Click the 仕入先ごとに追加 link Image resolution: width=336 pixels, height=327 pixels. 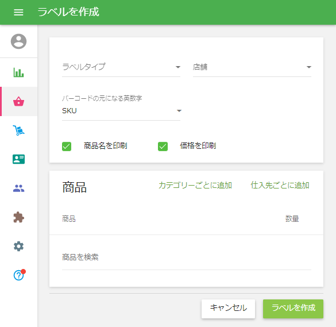(280, 185)
